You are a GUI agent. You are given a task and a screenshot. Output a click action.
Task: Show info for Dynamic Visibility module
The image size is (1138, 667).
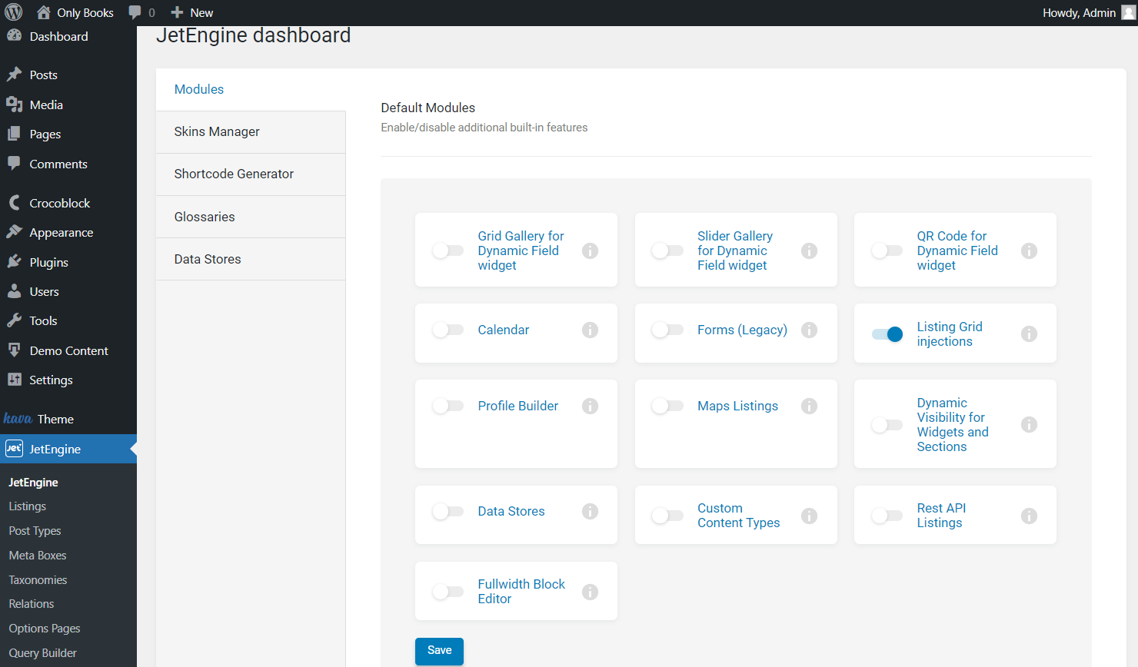tap(1029, 424)
